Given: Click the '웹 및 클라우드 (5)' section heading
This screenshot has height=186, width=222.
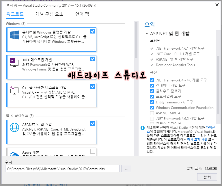Looking at the screenshot, I should [x=20, y=116].
